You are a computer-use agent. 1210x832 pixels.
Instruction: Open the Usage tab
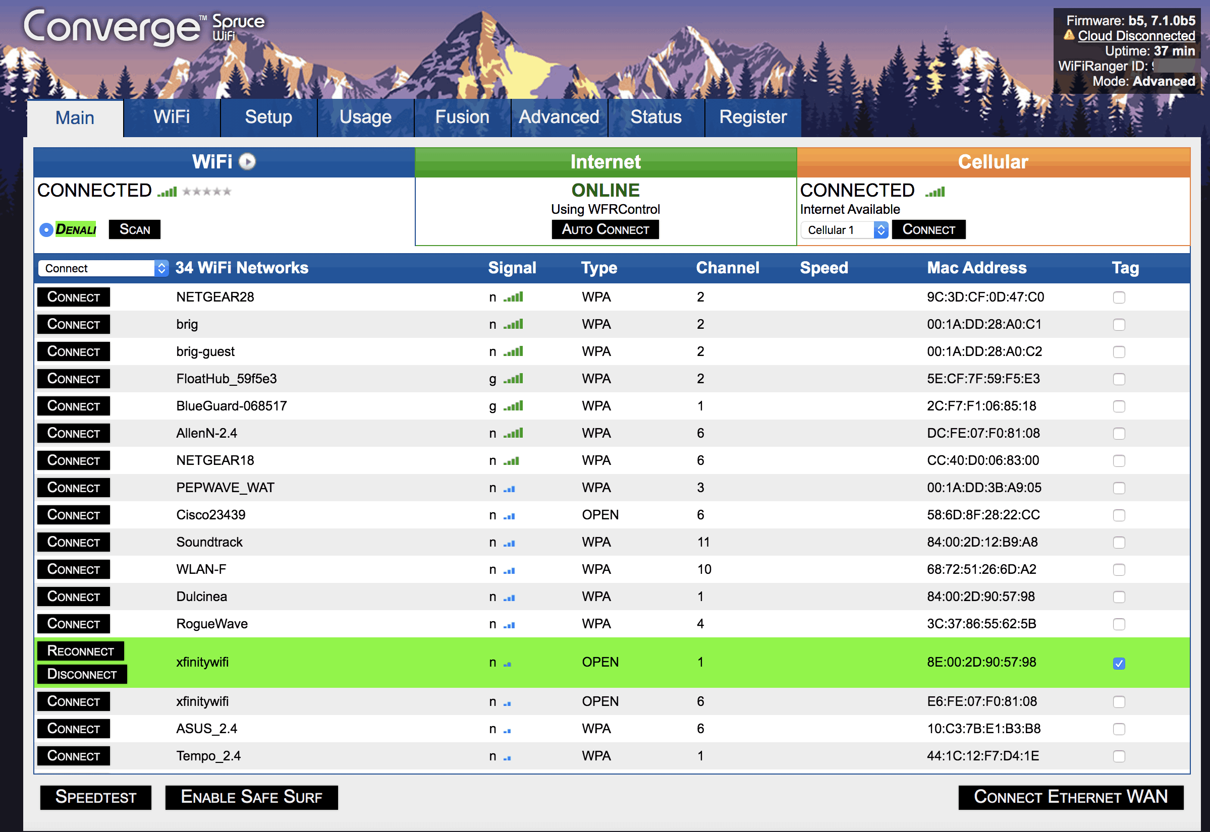point(366,117)
